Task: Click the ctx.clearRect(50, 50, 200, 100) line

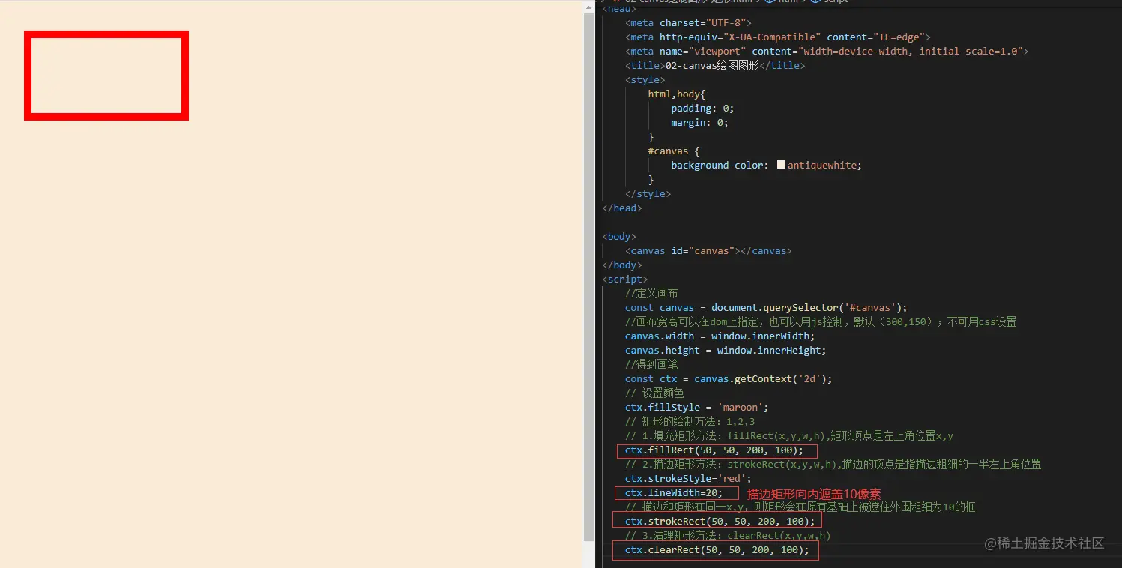Action: [717, 549]
